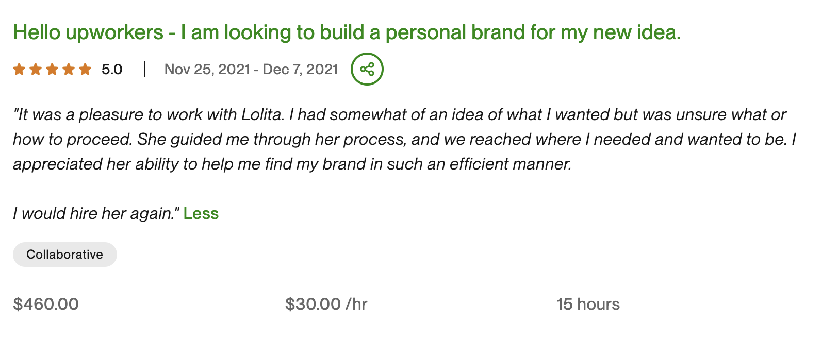Click the $460.00 total earnings amount
This screenshot has width=822, height=338.
[46, 304]
